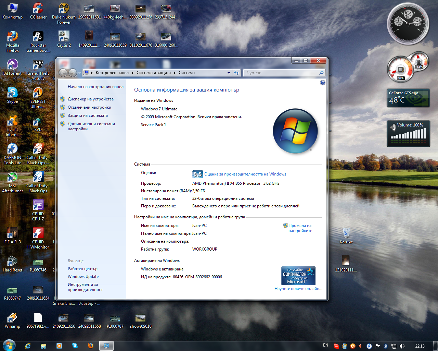Launch Winamp from the desktop
This screenshot has height=351, width=438.
(x=12, y=320)
